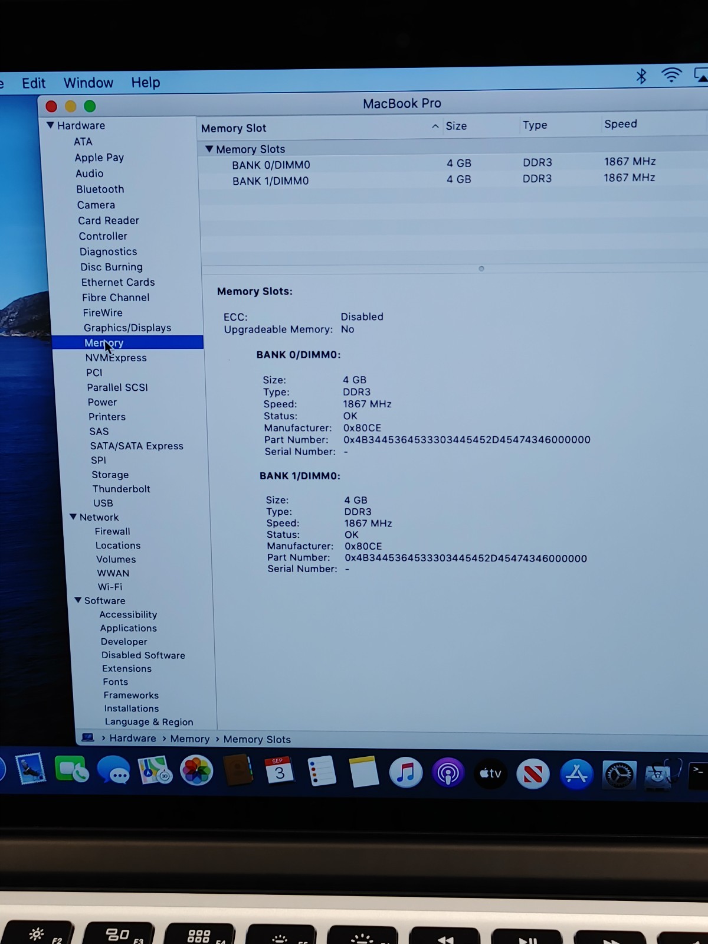
Task: Select Applications under Software
Action: pyautogui.click(x=129, y=628)
